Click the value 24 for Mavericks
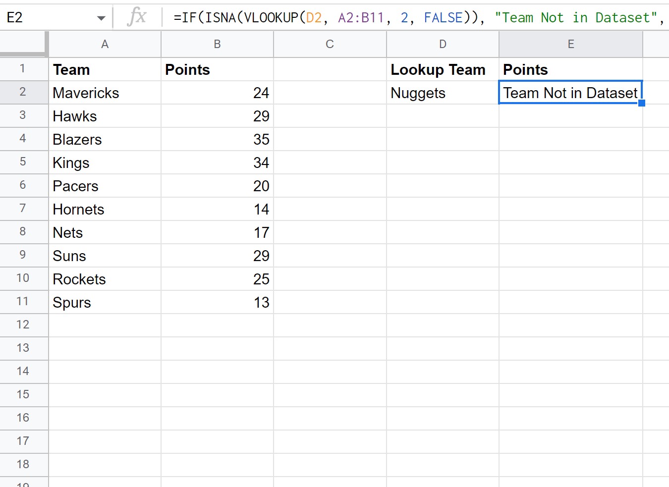The height and width of the screenshot is (487, 669). [x=218, y=93]
